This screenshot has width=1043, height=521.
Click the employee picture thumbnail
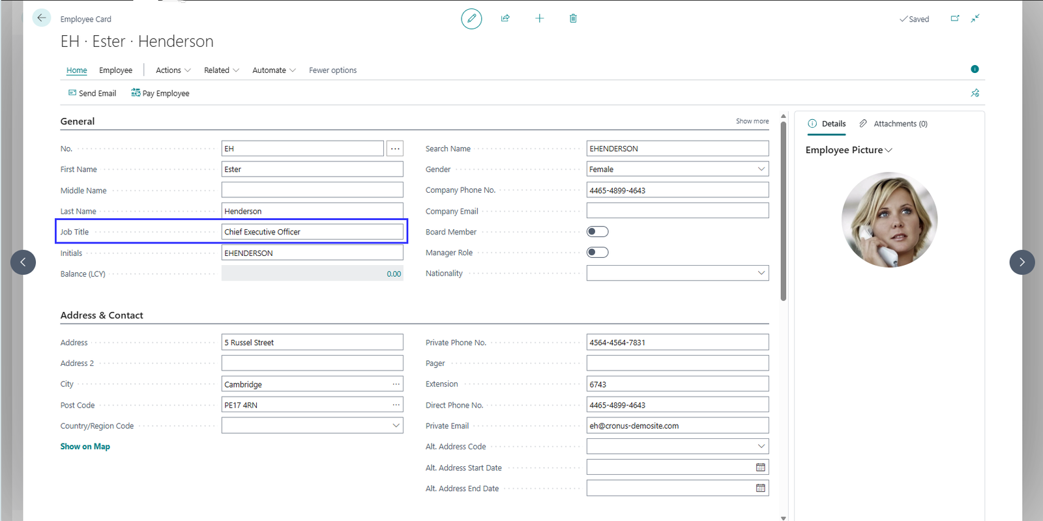pos(889,220)
